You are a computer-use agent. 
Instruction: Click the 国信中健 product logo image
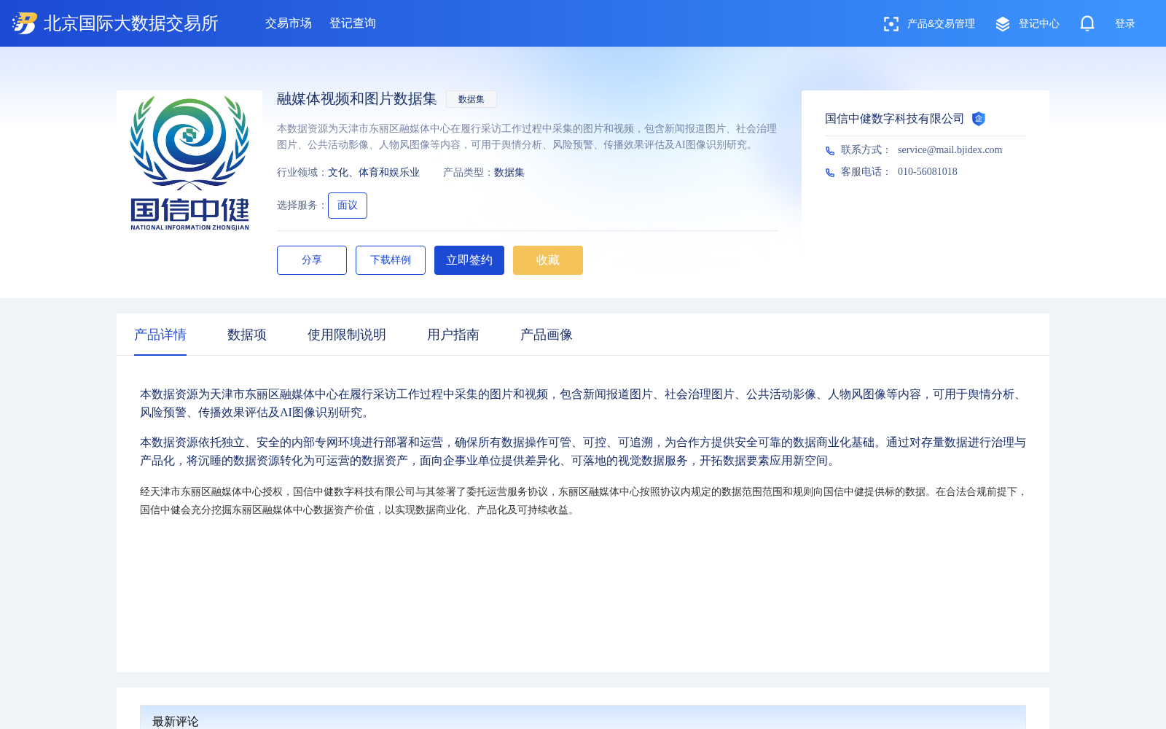[189, 163]
